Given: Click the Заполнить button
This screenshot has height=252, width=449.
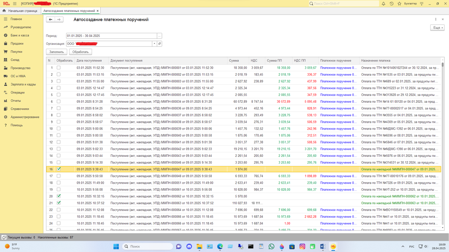Looking at the screenshot, I should [x=57, y=52].
